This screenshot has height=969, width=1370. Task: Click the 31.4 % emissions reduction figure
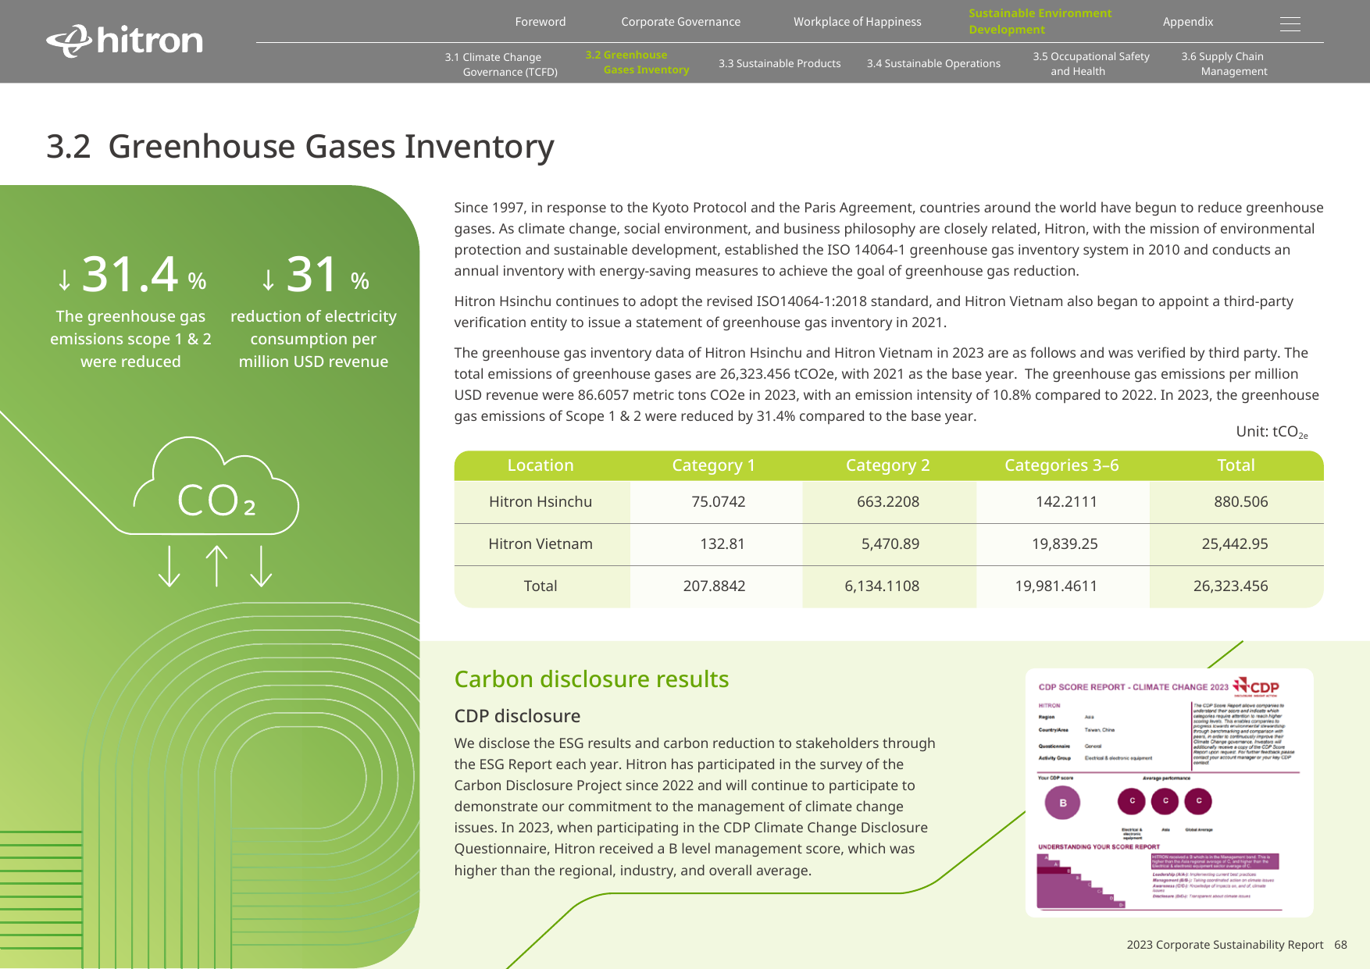(x=131, y=274)
